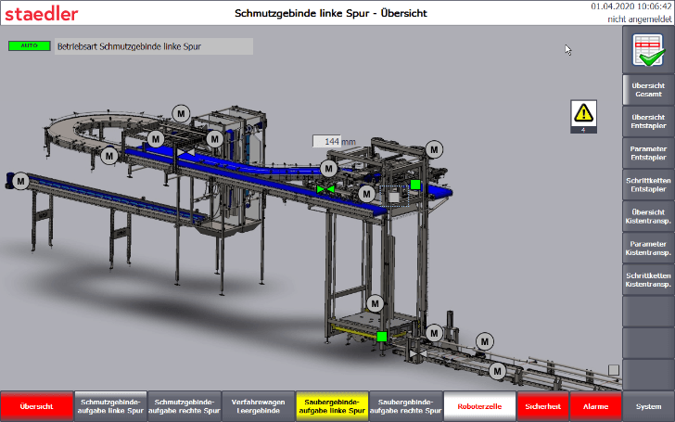
Task: Open the warning triangle alarm indicator
Action: [x=583, y=113]
